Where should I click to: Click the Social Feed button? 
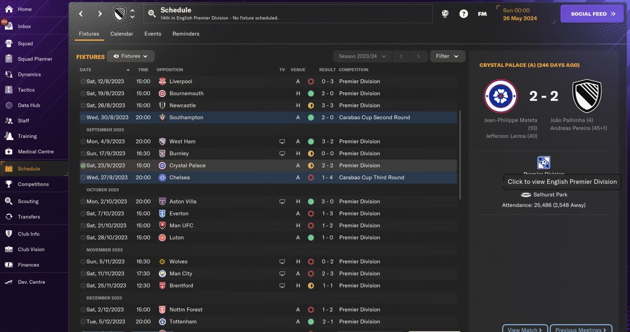coord(592,14)
